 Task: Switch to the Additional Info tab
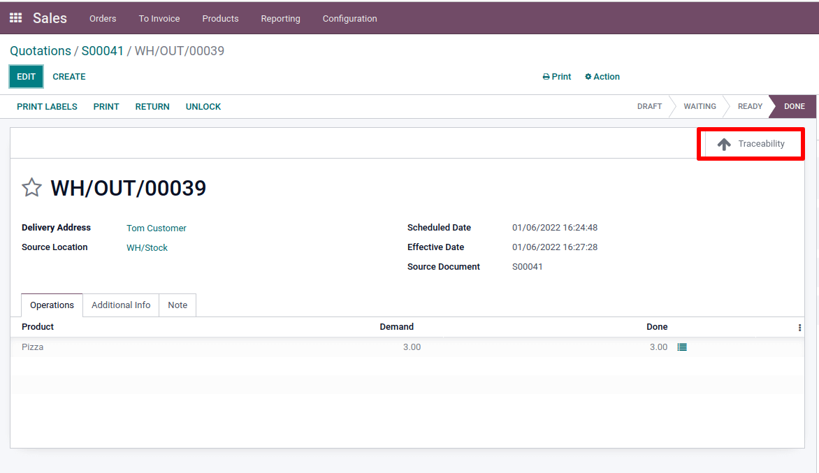pos(121,305)
